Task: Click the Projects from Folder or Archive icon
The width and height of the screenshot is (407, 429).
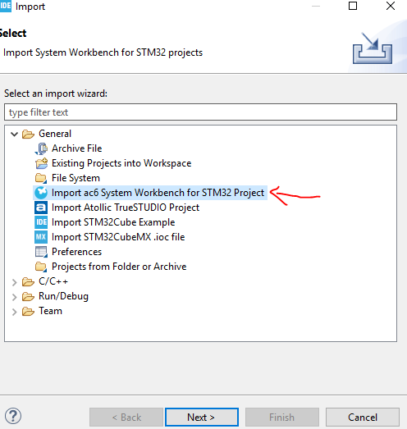Action: click(x=41, y=267)
